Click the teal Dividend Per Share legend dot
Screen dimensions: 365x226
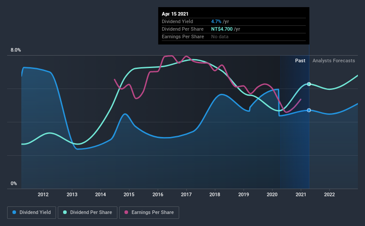(x=65, y=212)
